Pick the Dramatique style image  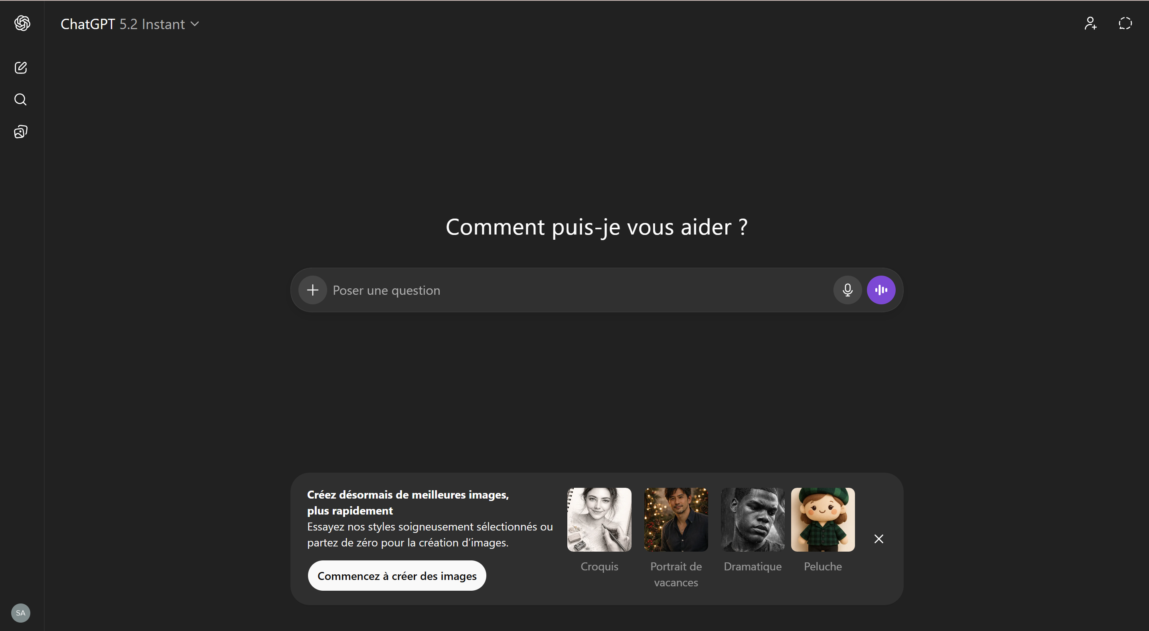[752, 519]
